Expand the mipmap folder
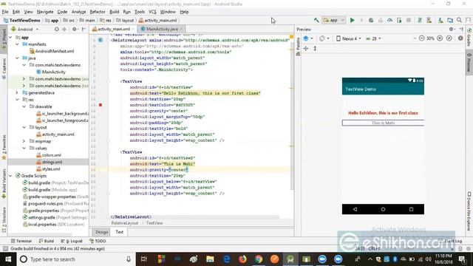 click(x=24, y=141)
